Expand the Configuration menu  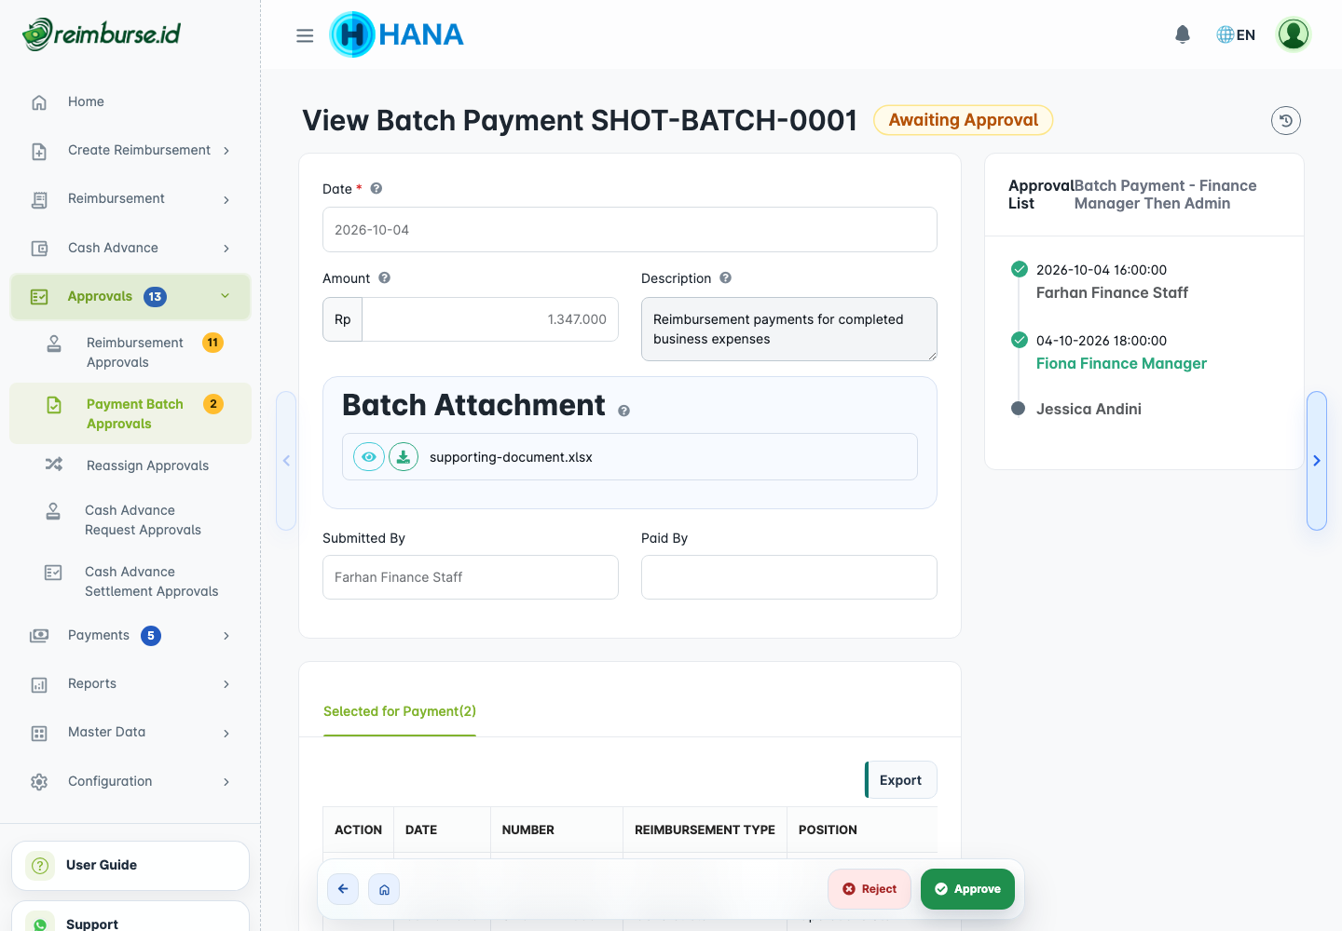(x=130, y=781)
